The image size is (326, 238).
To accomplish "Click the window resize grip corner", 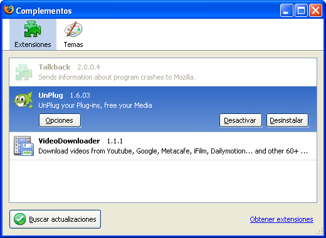I will point(320,232).
